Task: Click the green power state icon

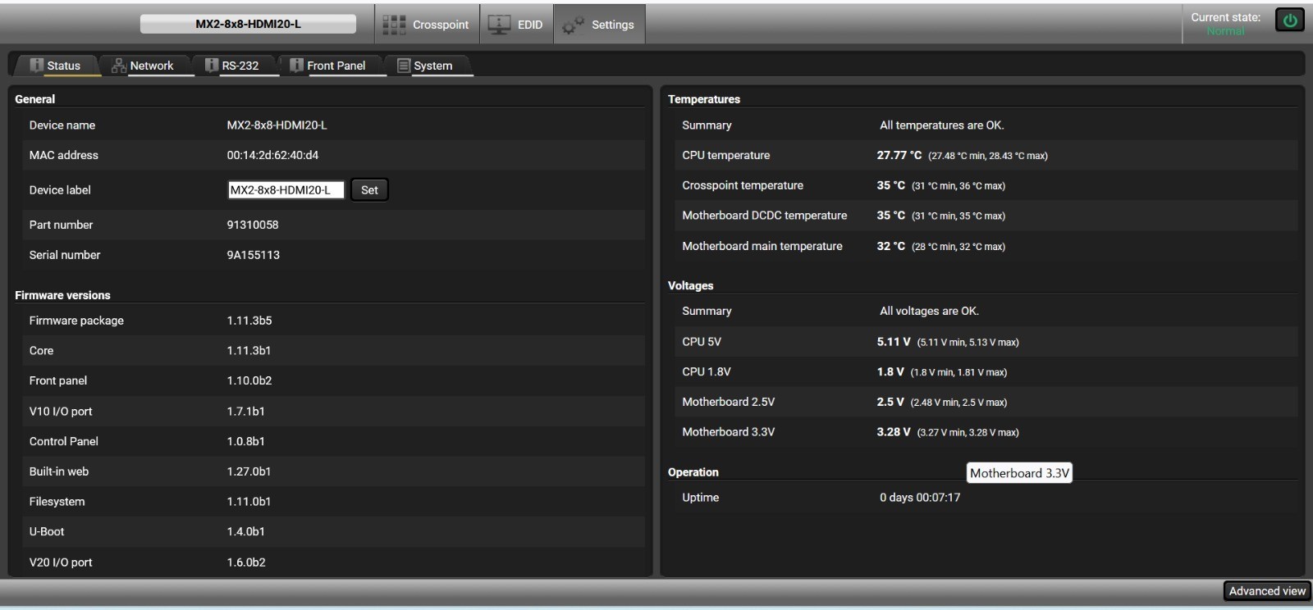Action: tap(1290, 20)
